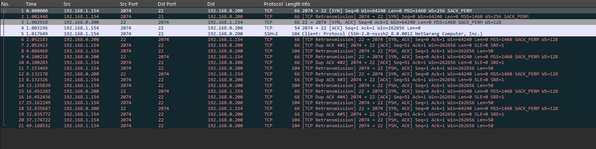Select packet at time 32.835687
Screen dimensions: 596x149
pos(298,108)
